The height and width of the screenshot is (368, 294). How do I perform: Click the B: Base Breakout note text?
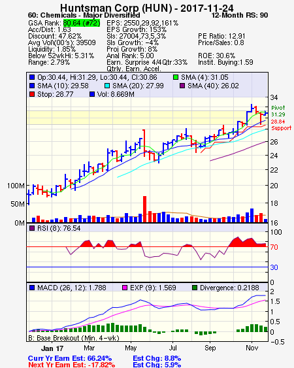coord(74,338)
